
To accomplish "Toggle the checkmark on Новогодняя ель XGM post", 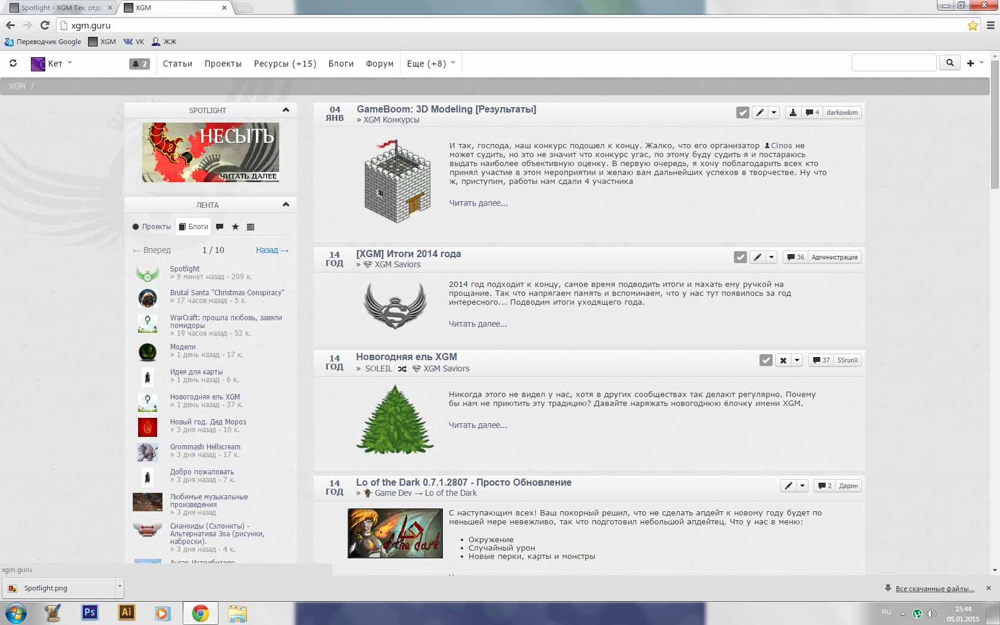I will point(766,360).
